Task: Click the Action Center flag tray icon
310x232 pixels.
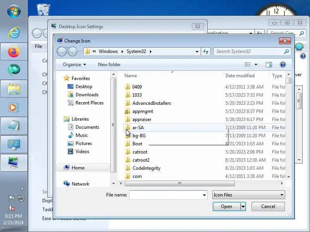Action: click(11, 198)
